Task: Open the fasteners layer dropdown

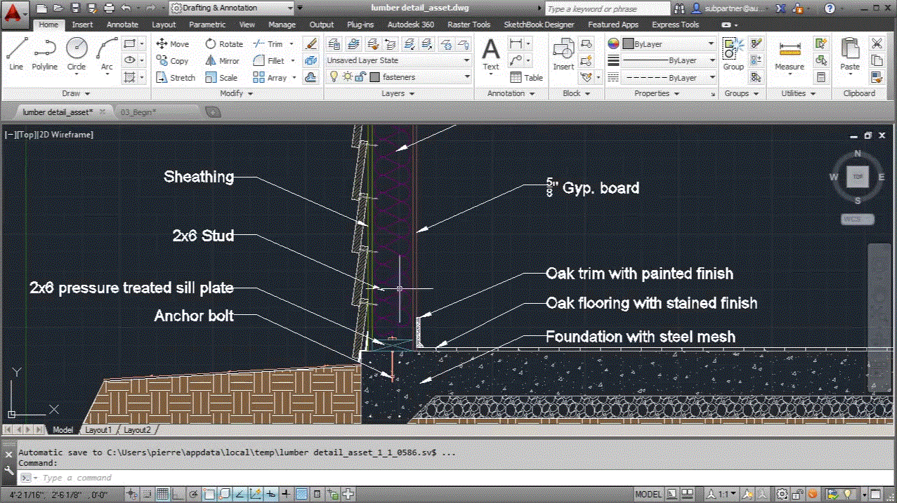Action: 398,78
